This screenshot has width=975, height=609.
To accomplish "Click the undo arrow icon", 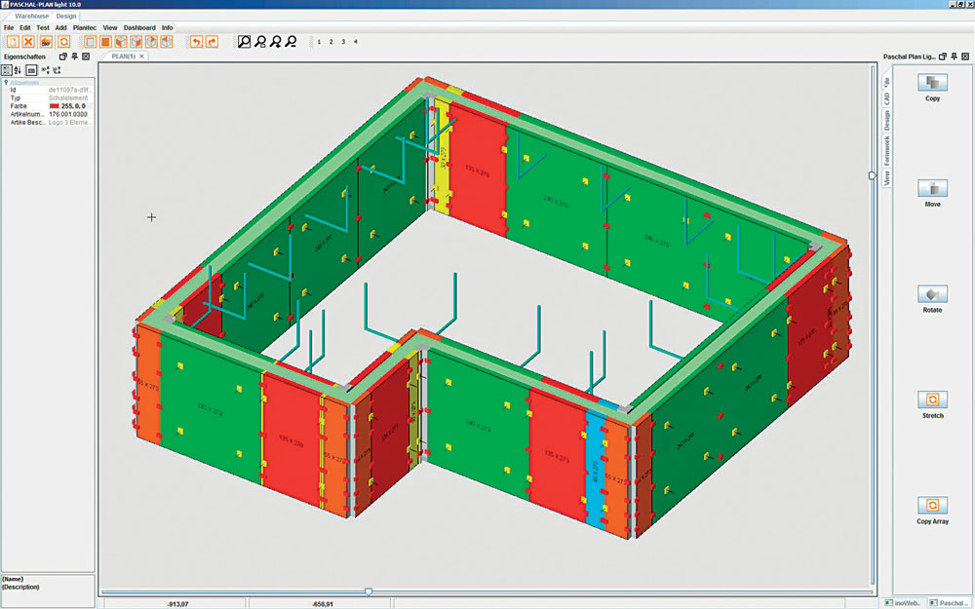I will [x=196, y=42].
